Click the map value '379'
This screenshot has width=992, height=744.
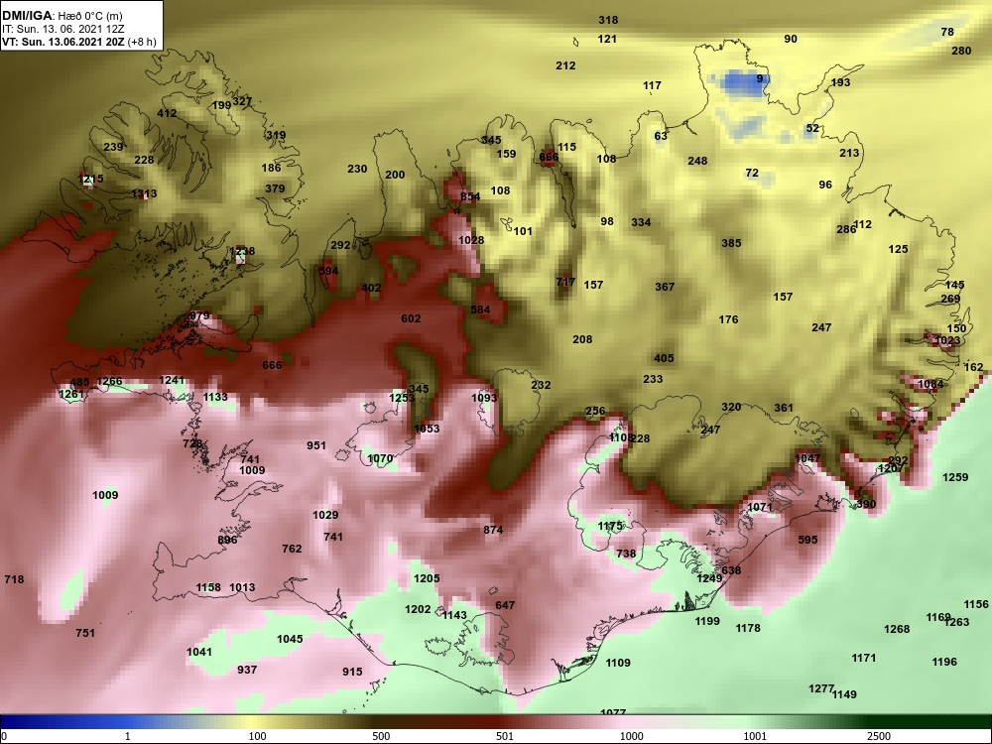point(275,188)
